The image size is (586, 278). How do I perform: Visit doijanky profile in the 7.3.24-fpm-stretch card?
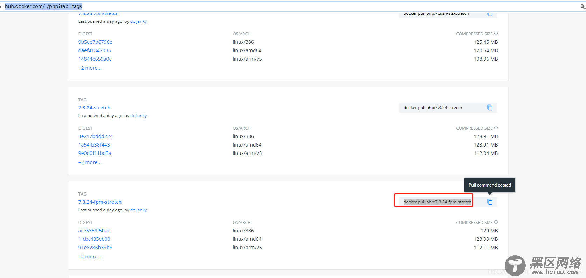(x=139, y=210)
